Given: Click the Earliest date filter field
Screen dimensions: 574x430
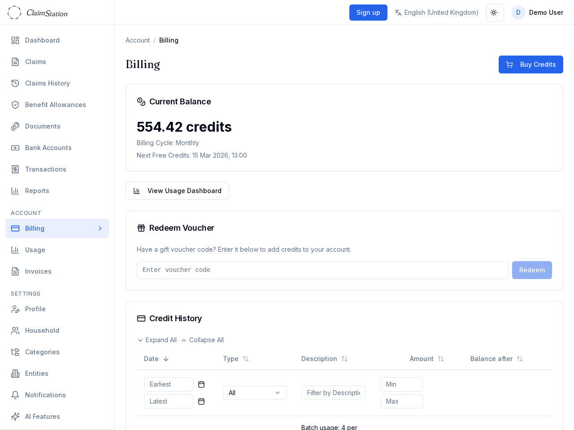Looking at the screenshot, I should tap(169, 384).
